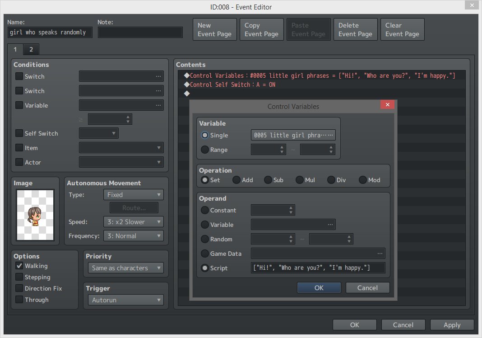
Task: Open the '0005 little girl phrases' variable picker
Action: 293,135
